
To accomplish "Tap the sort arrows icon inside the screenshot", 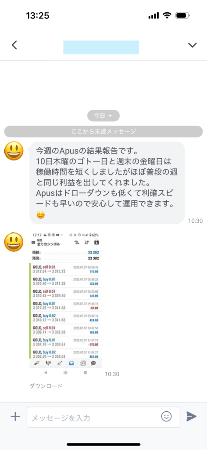I will pos(86,243).
